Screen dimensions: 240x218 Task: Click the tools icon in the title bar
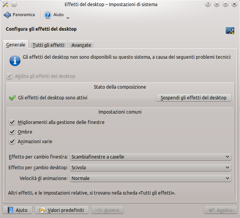coord(5,4)
